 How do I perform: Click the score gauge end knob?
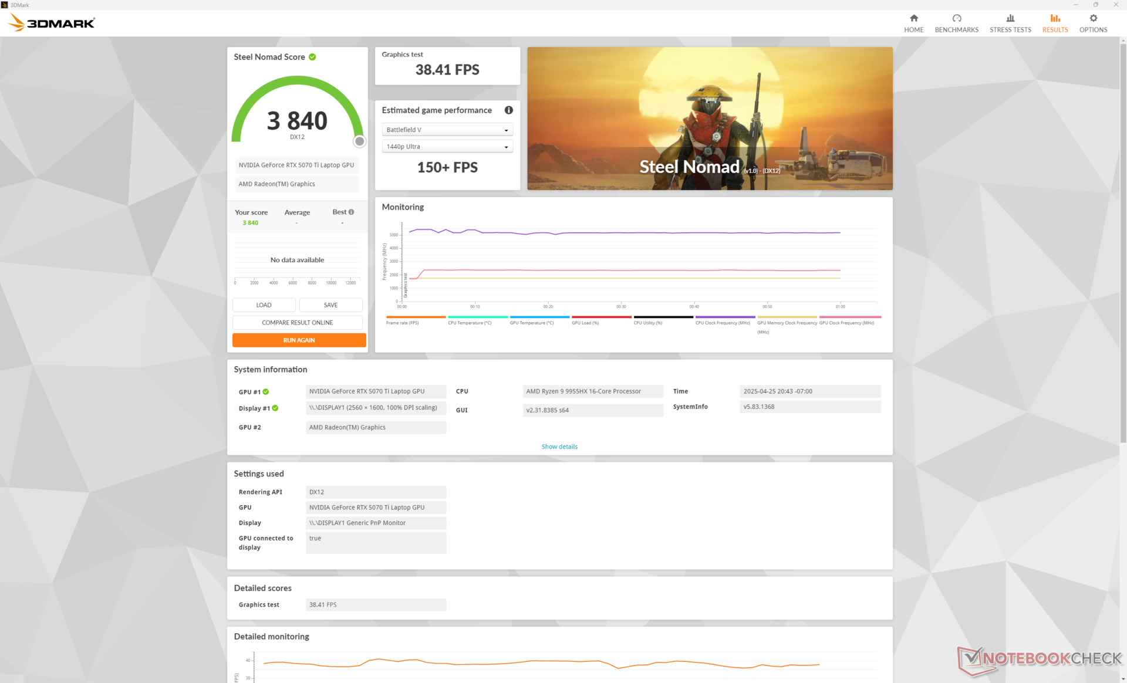point(359,141)
